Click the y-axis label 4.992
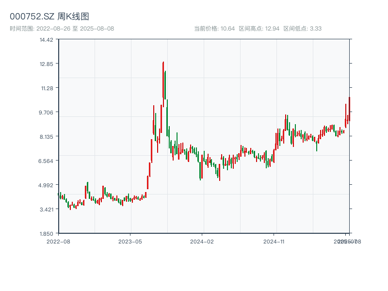 tap(46, 185)
